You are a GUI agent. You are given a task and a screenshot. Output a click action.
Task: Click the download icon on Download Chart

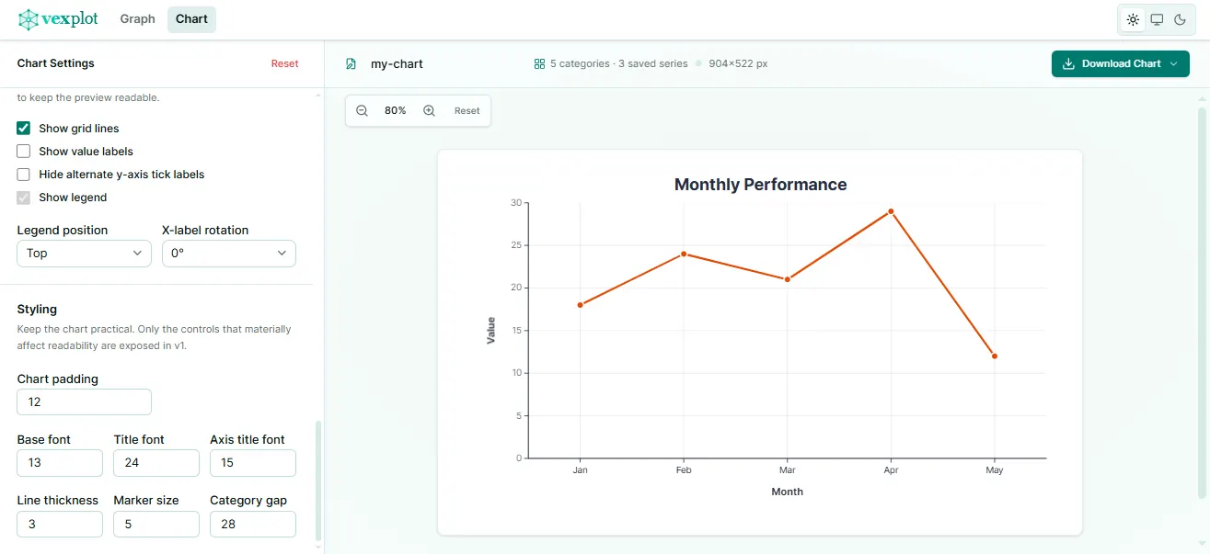pos(1068,63)
